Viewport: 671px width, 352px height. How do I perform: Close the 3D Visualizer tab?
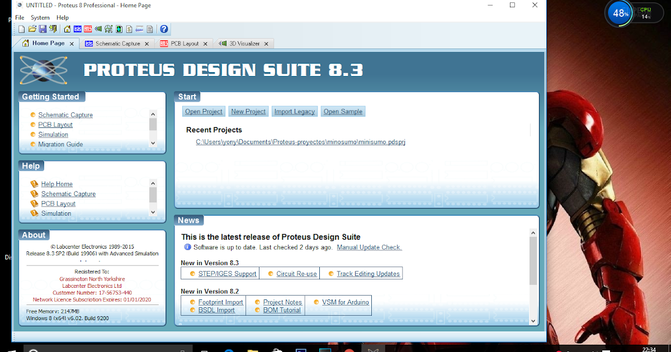tap(266, 44)
